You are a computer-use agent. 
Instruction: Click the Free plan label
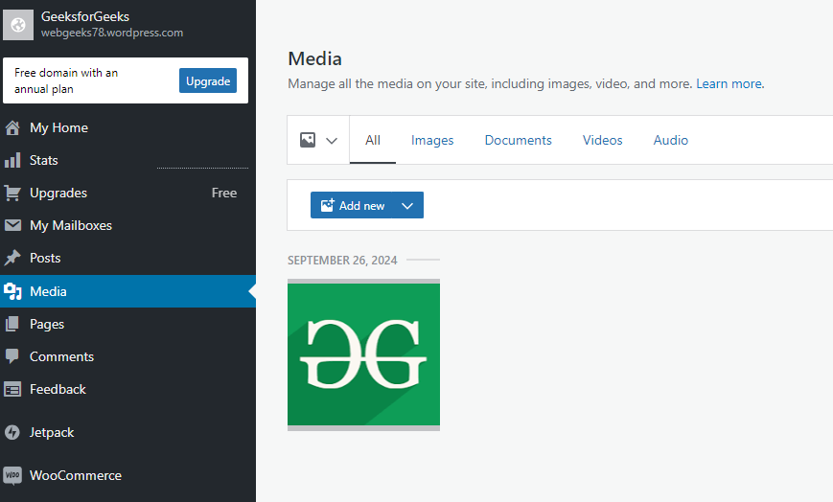pyautogui.click(x=224, y=193)
